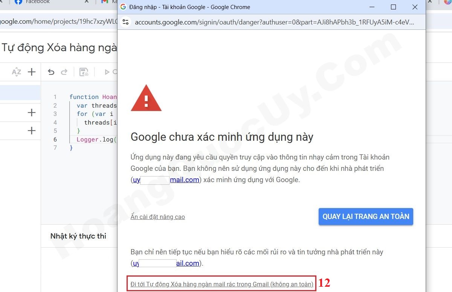The width and height of the screenshot is (452, 292).
Task: Click line number 6 in code editor
Action: coord(55,139)
